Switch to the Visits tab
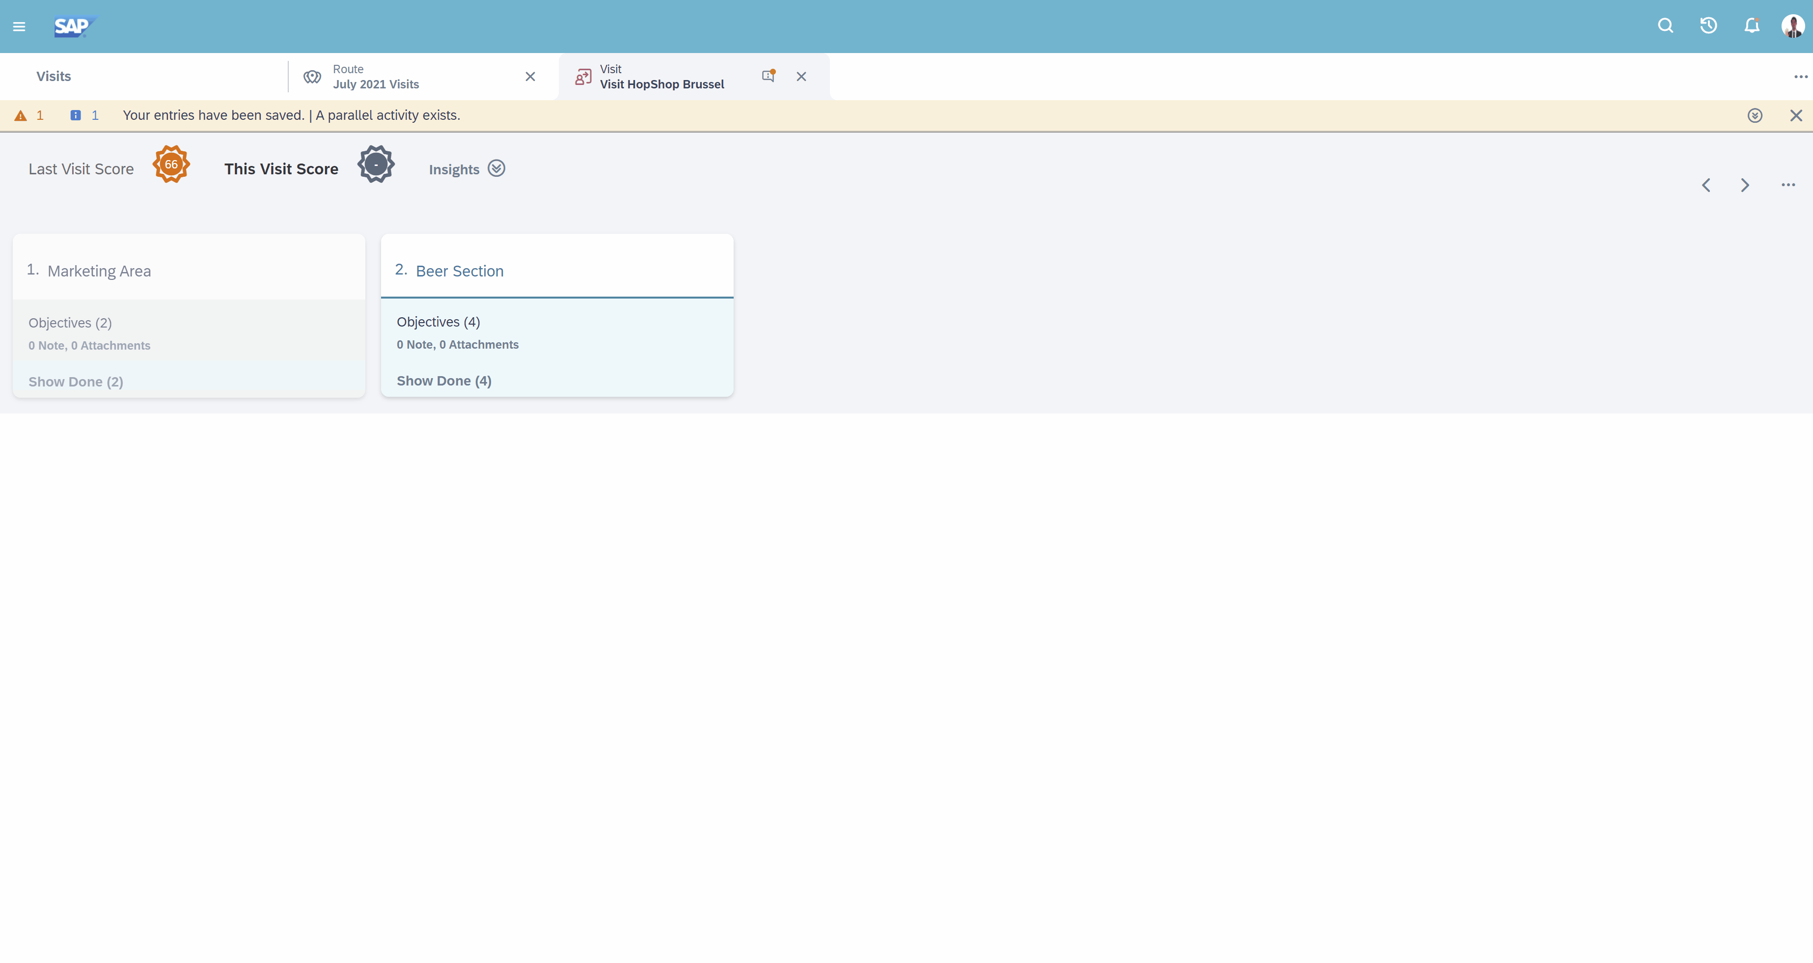The image size is (1813, 963). coord(54,76)
